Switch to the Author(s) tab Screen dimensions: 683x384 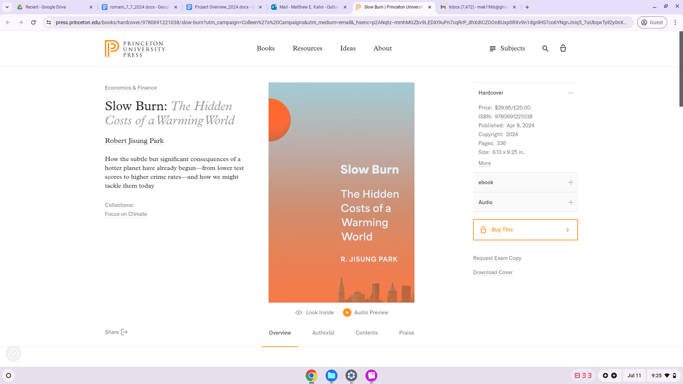(323, 333)
